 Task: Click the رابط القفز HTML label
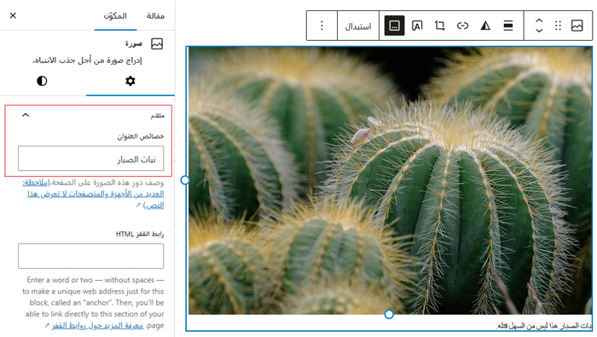point(140,234)
